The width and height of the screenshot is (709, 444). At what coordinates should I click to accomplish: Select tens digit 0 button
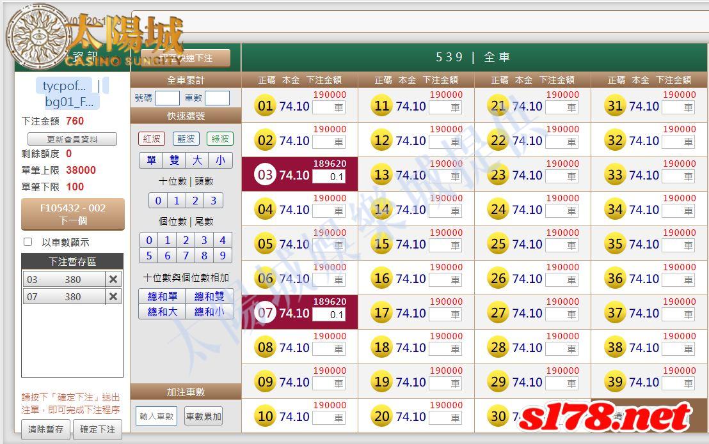tap(158, 201)
